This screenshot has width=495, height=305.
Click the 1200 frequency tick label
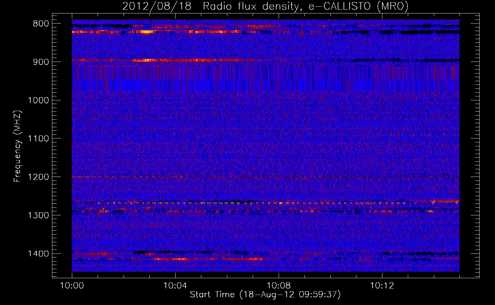pyautogui.click(x=38, y=177)
